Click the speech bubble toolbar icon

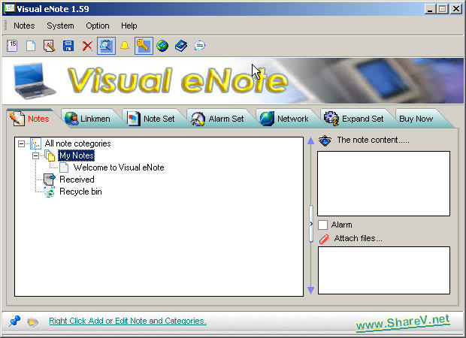coord(200,46)
